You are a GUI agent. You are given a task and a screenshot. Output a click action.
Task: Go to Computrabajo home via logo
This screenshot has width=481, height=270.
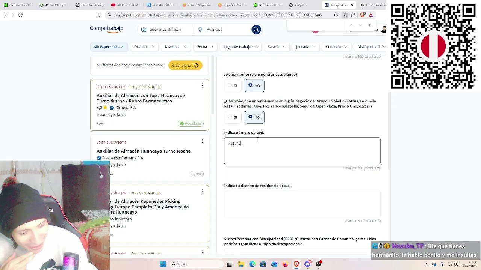tap(107, 28)
